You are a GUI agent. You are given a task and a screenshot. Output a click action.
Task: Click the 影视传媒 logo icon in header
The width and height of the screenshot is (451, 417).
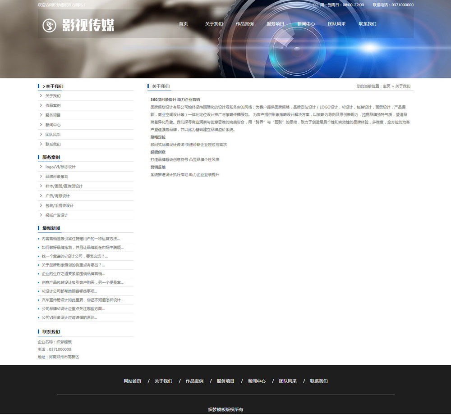click(x=49, y=25)
